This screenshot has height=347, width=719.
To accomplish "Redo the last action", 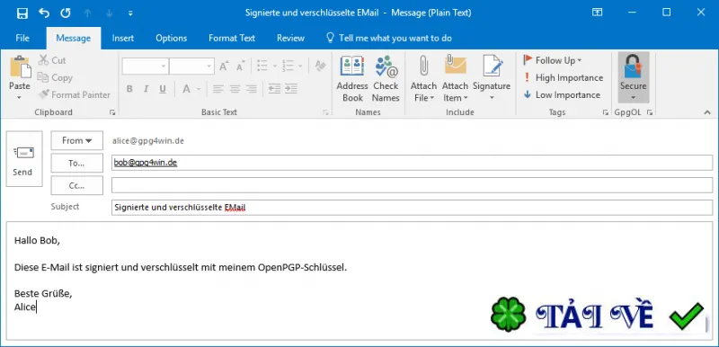I will click(66, 13).
